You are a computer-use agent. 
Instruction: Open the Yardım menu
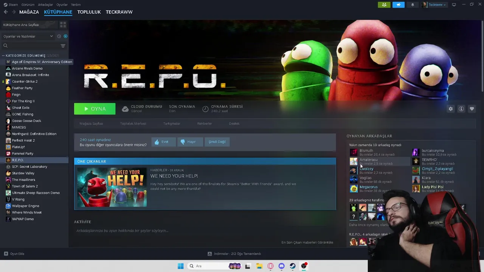pyautogui.click(x=76, y=5)
